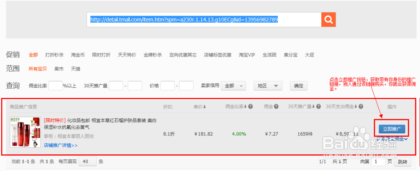Viewport: 420px width, 171px height.
Task: Choose the 淘宝VIP filter
Action: 247,55
